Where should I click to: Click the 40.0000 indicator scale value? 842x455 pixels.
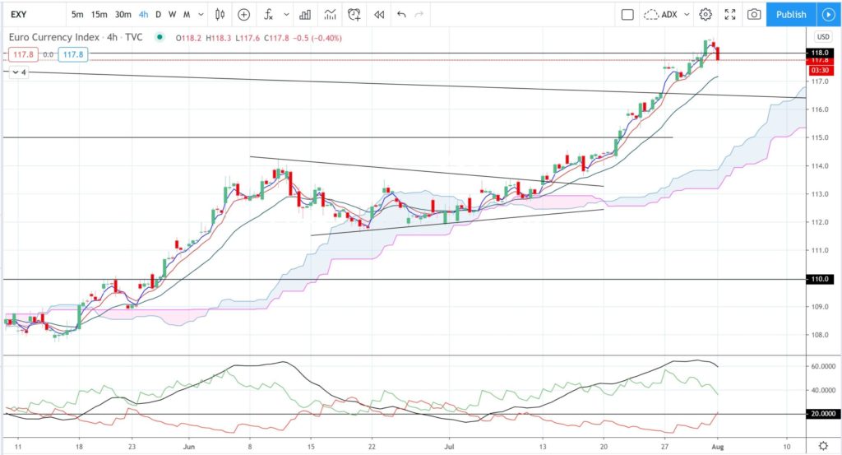pyautogui.click(x=823, y=390)
